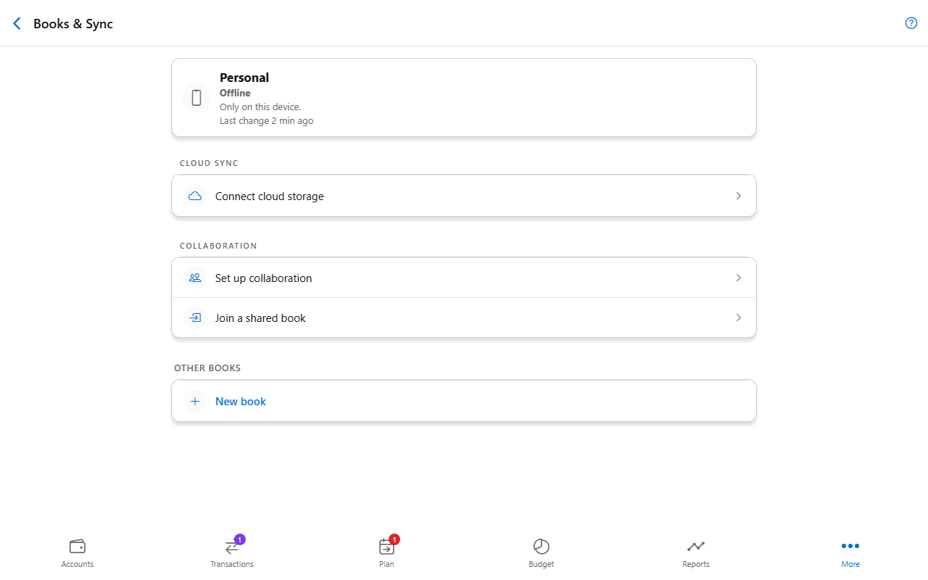Click Join a shared book label
928x580 pixels.
click(x=260, y=318)
